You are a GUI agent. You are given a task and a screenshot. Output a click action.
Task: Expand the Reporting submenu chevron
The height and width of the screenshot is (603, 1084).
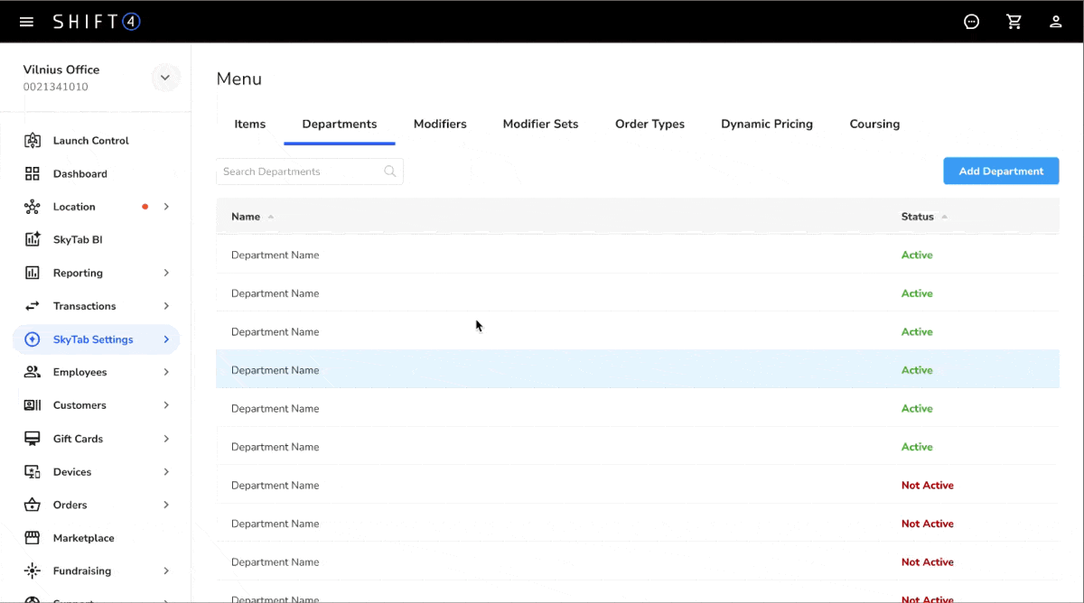pos(166,273)
